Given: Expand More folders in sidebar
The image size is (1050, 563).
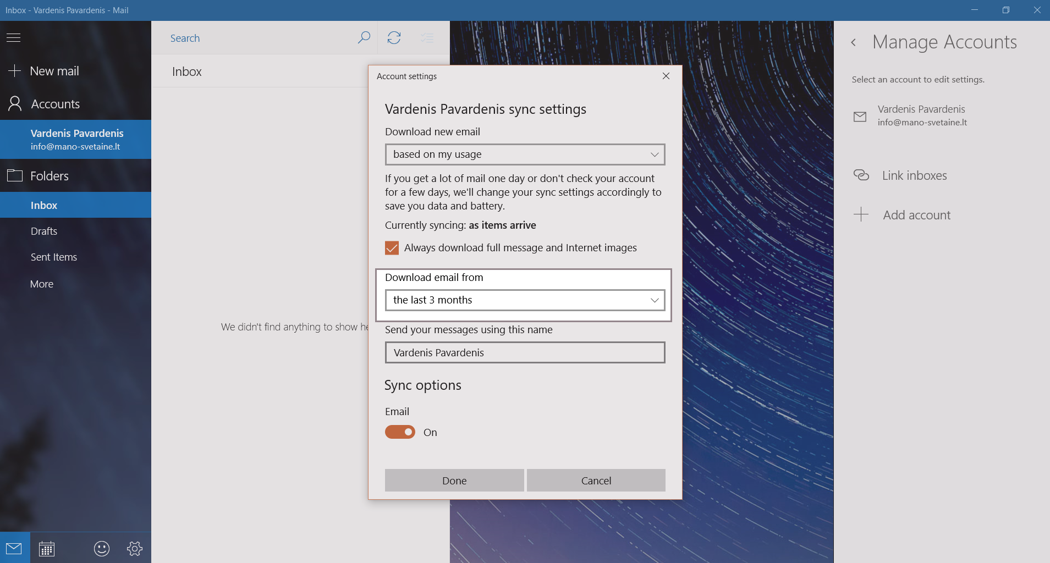Looking at the screenshot, I should tap(42, 284).
